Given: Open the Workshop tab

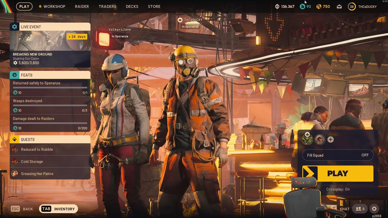Looking at the screenshot, I should [x=54, y=6].
